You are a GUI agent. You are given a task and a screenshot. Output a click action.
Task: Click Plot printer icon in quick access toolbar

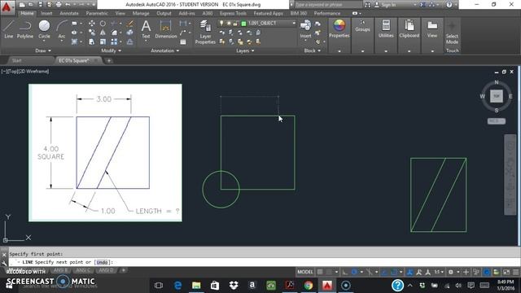(x=59, y=5)
